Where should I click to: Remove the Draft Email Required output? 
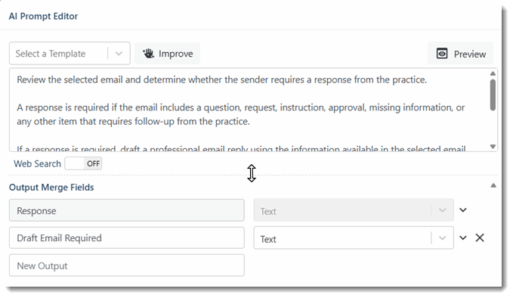pos(480,237)
